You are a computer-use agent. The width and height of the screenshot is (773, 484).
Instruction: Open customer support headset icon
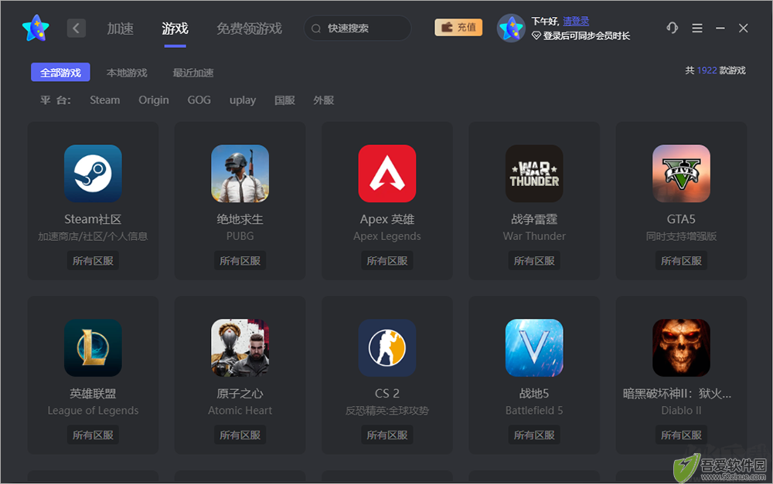[x=672, y=28]
